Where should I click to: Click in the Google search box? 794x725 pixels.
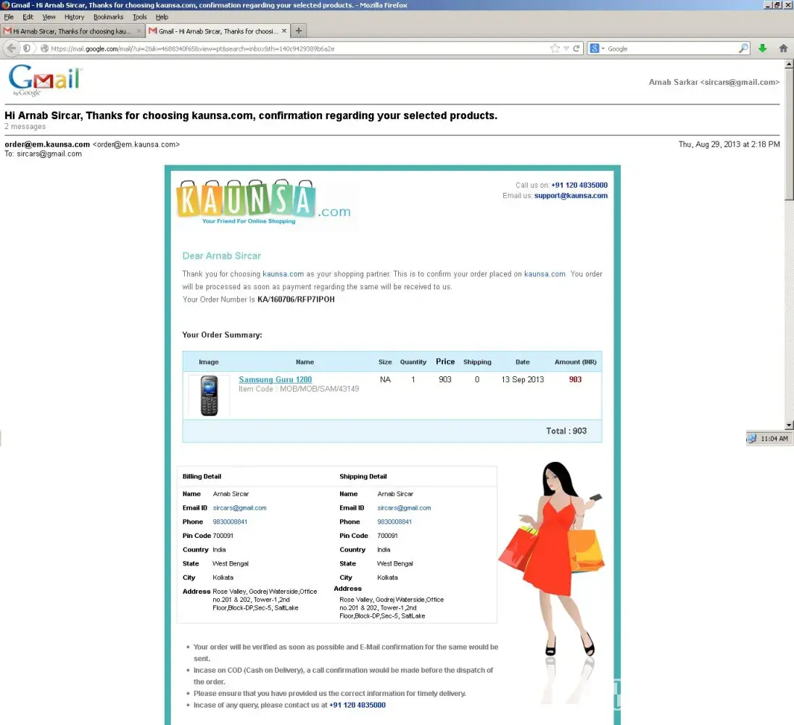671,49
